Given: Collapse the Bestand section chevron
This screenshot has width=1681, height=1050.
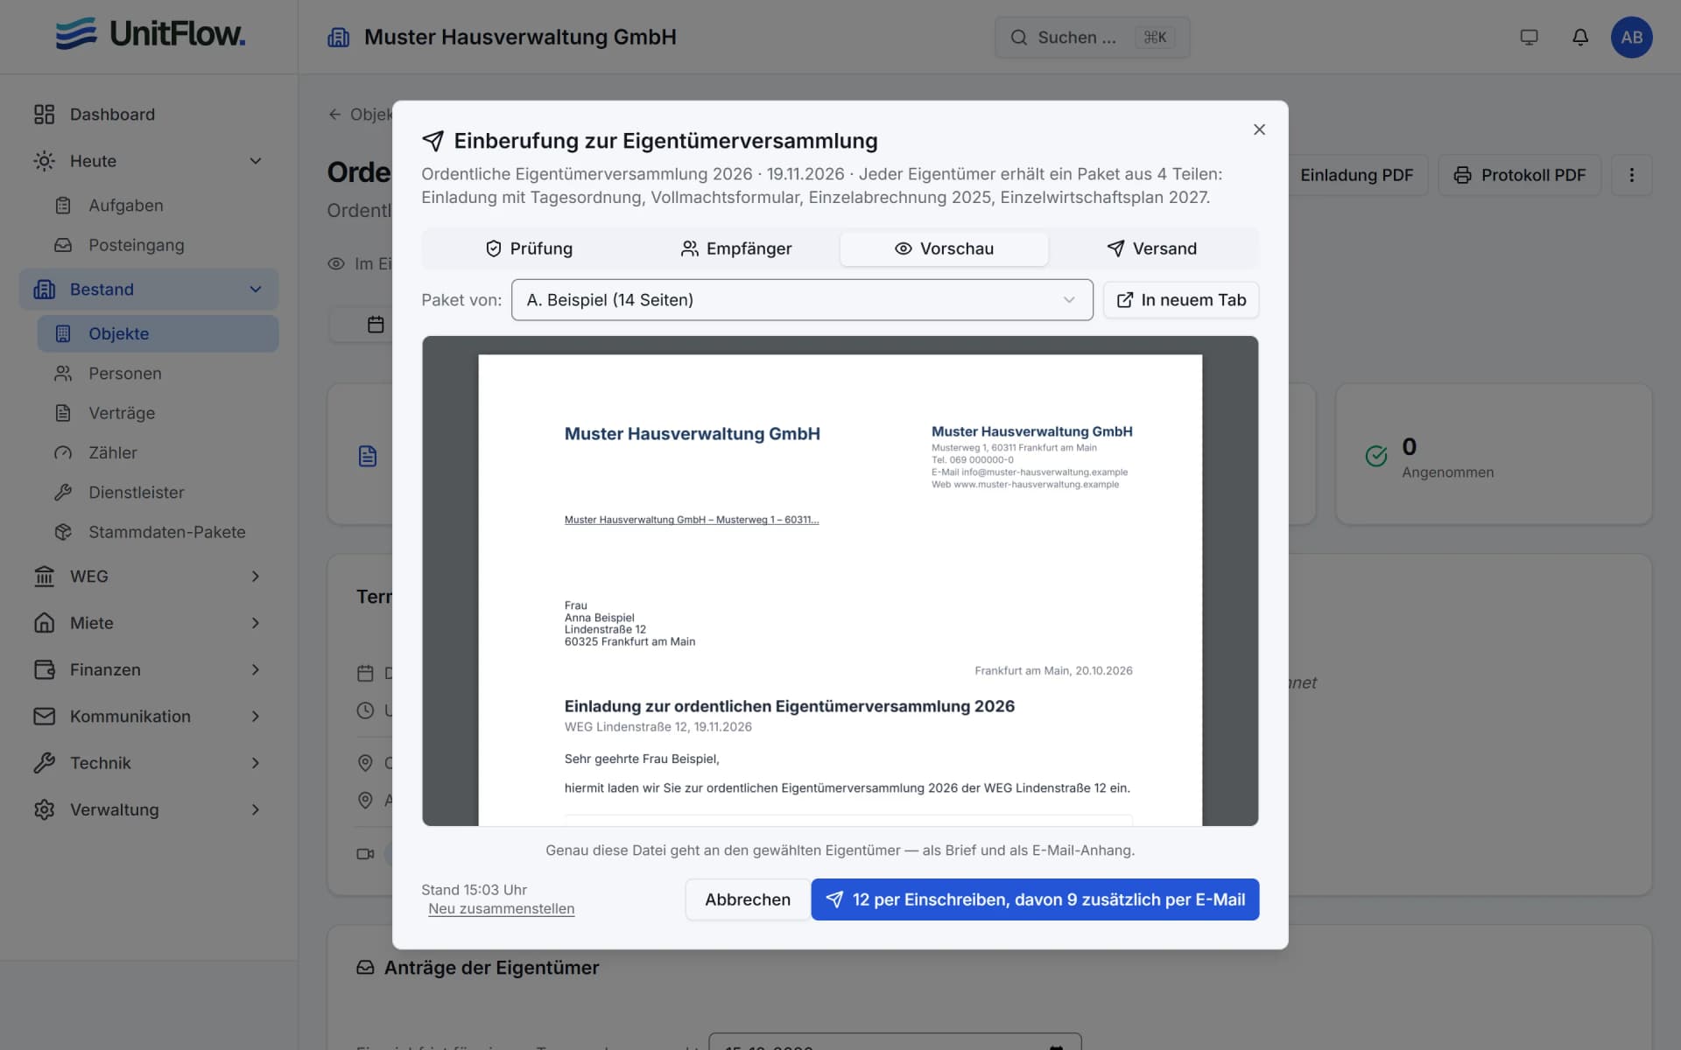Looking at the screenshot, I should pyautogui.click(x=256, y=290).
